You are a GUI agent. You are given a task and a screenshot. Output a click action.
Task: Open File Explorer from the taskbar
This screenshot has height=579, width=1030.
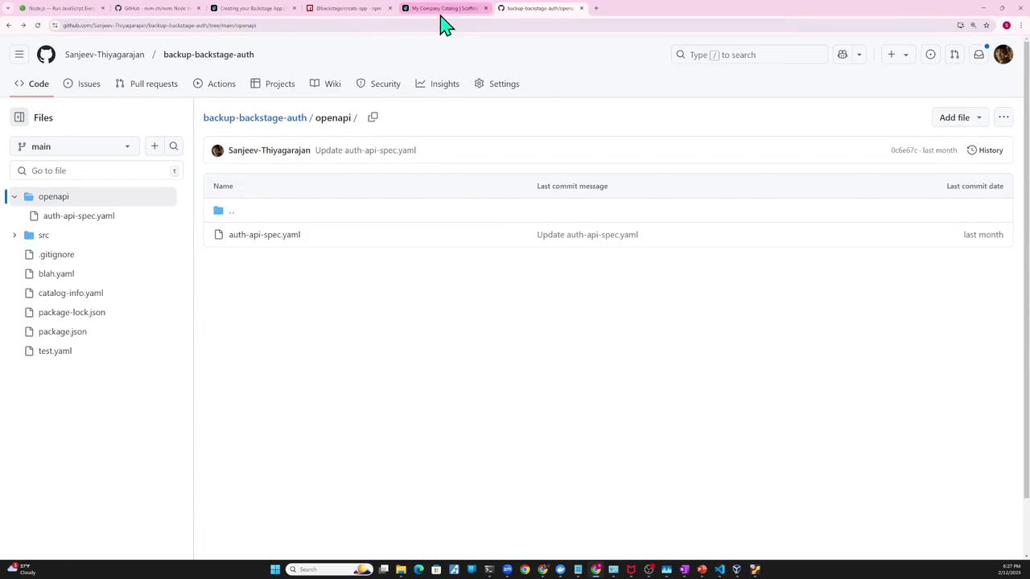pos(401,569)
